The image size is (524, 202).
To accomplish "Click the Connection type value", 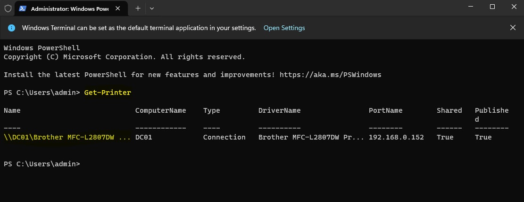I will (224, 137).
